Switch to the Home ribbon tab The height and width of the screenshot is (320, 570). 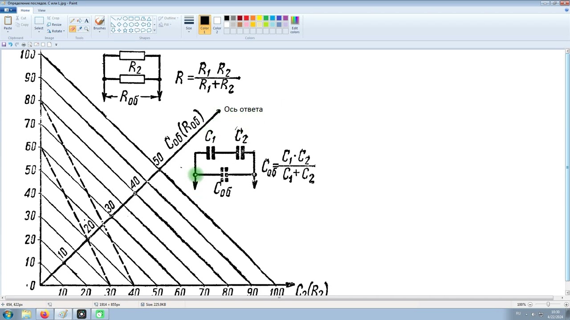[25, 10]
